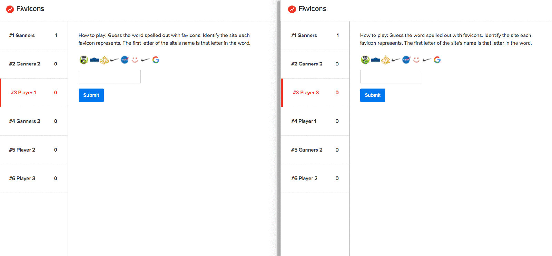Click the Nike swoosh right before Google, left window
552x256 pixels.
pyautogui.click(x=145, y=60)
